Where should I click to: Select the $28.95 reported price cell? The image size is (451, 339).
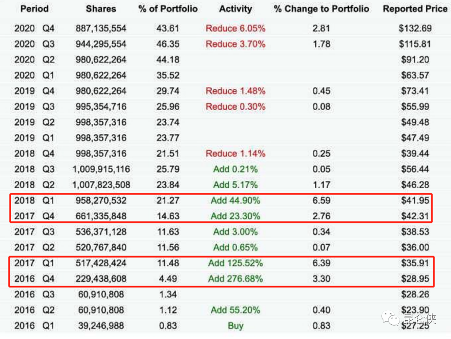415,279
